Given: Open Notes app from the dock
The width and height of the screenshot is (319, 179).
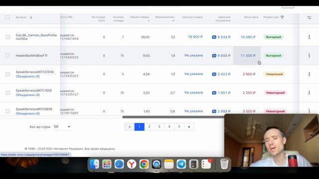Looking at the screenshot, I should tap(169, 164).
